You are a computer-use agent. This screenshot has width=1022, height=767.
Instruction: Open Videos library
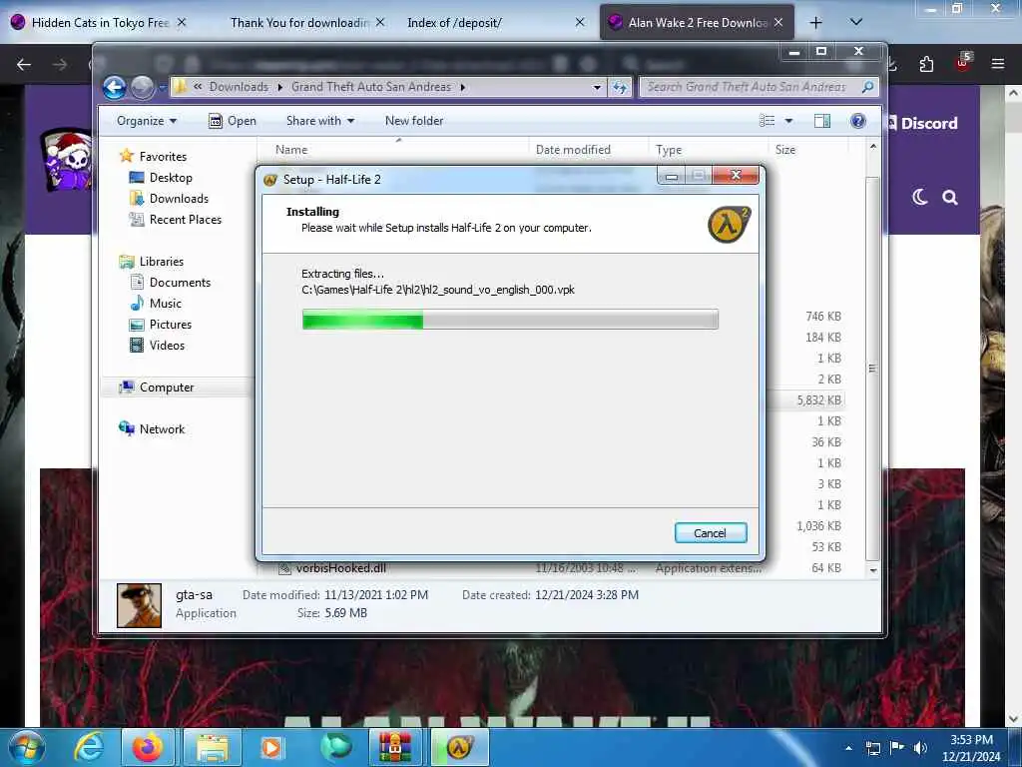coord(167,345)
